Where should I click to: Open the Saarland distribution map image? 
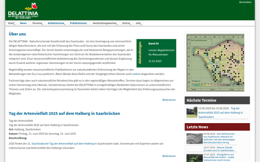click(215, 63)
